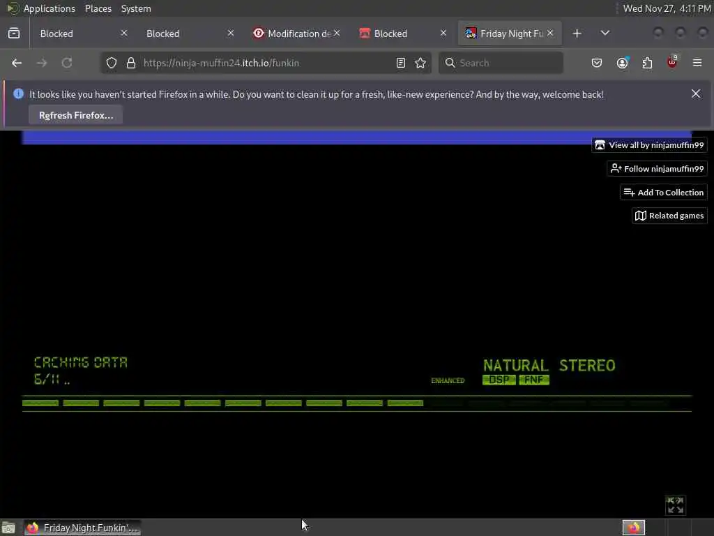Open a new tab with plus button
The height and width of the screenshot is (536, 714).
tap(577, 33)
